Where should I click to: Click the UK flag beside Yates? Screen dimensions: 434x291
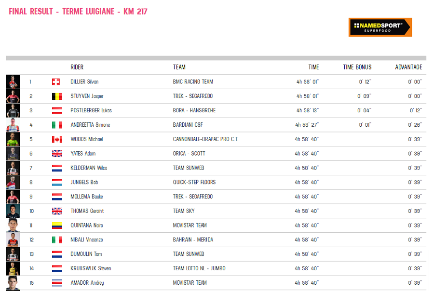[x=57, y=154]
